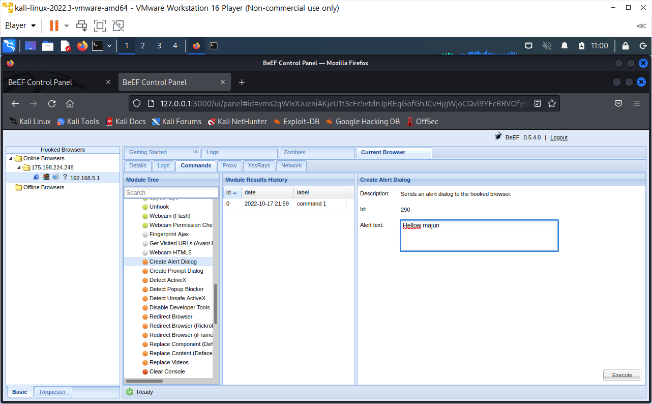
Task: Click the Execute button
Action: [x=622, y=375]
